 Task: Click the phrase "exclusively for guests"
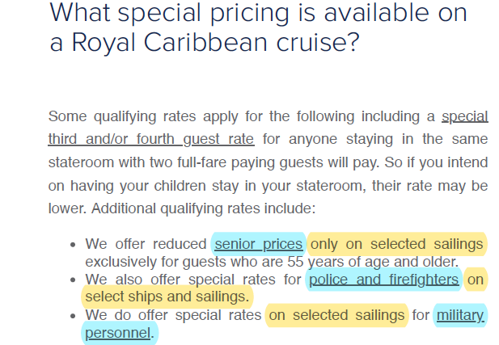coord(152,262)
